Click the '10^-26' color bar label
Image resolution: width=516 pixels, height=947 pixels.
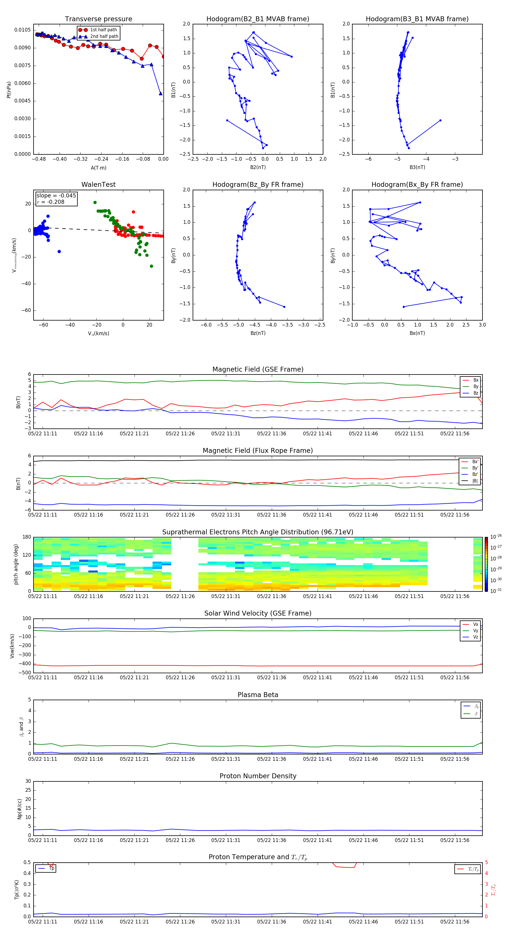(x=496, y=537)
